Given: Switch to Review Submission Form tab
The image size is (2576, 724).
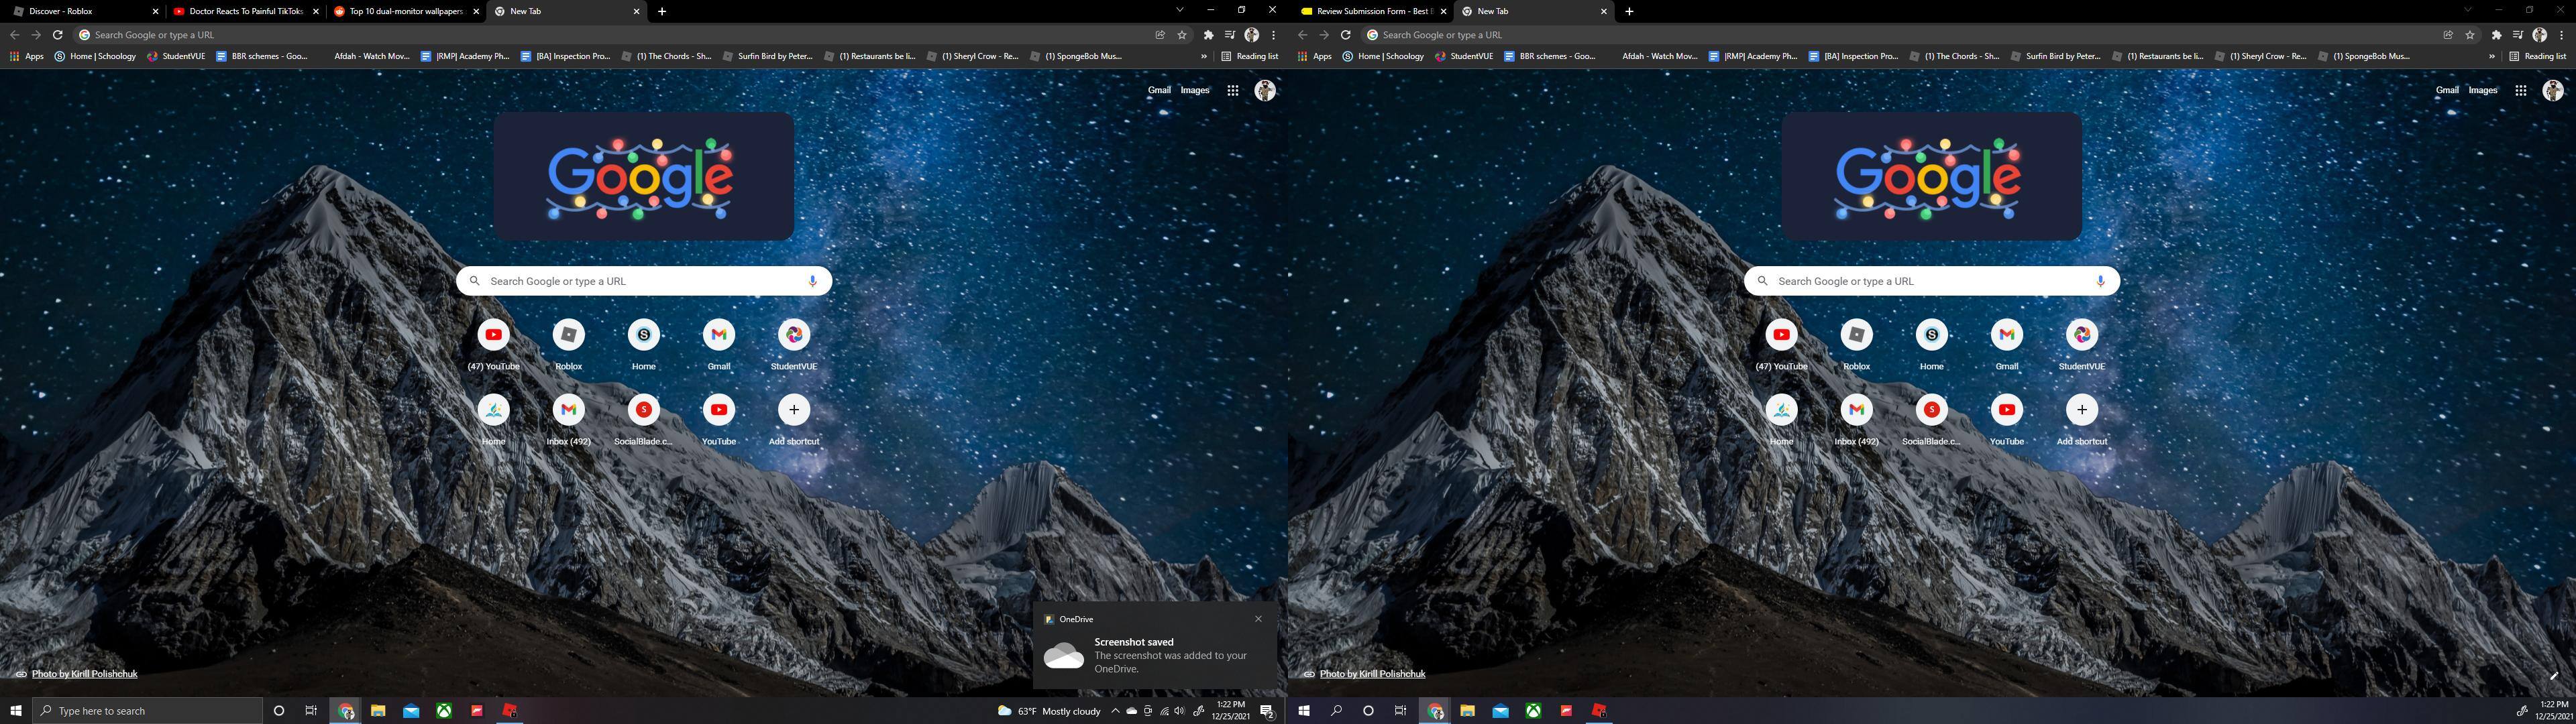Looking at the screenshot, I should (x=1370, y=11).
